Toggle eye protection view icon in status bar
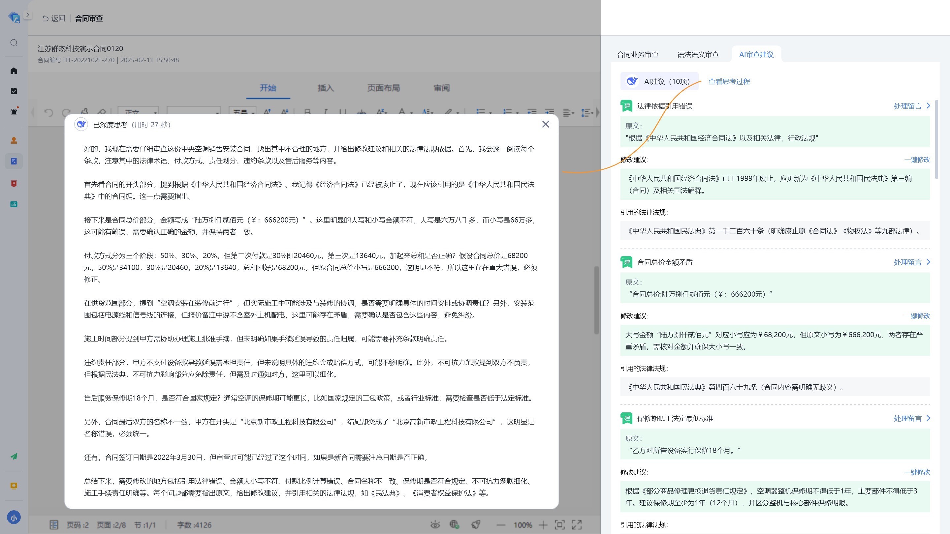This screenshot has height=534, width=950. tap(435, 525)
